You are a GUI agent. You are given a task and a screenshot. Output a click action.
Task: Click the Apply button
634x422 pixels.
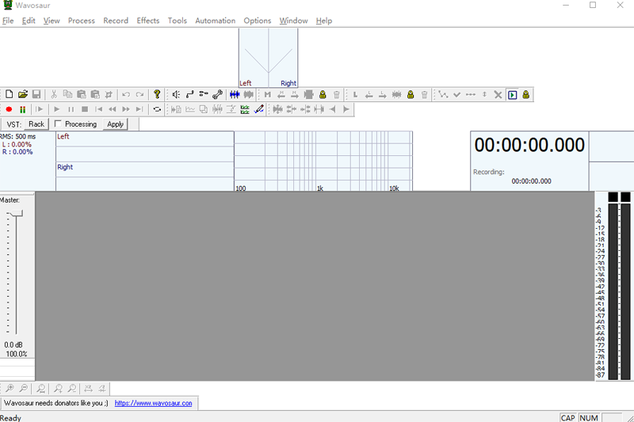point(116,124)
